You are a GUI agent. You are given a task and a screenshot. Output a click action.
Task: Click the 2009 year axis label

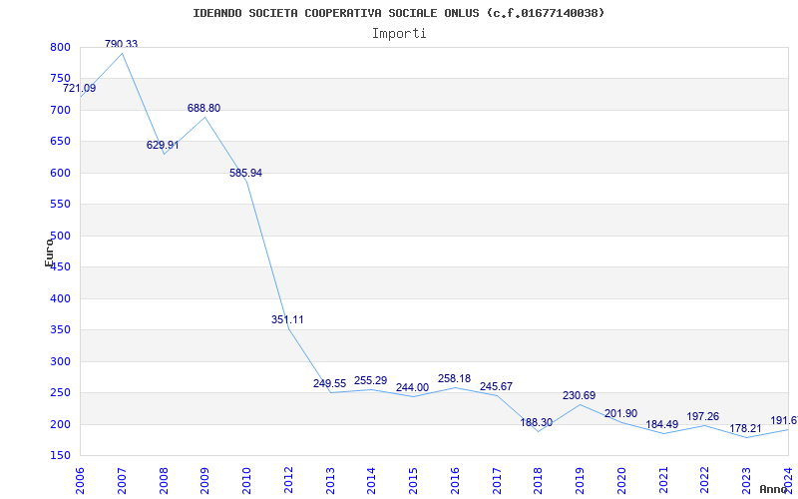tap(205, 481)
